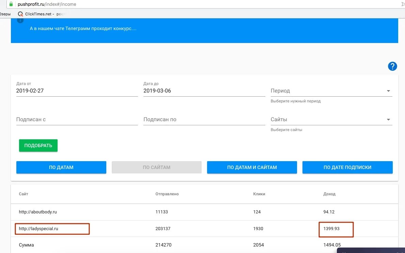Switch to the ПО ДАТАМ view
Viewport: 405px width, 253px height.
[x=61, y=167]
